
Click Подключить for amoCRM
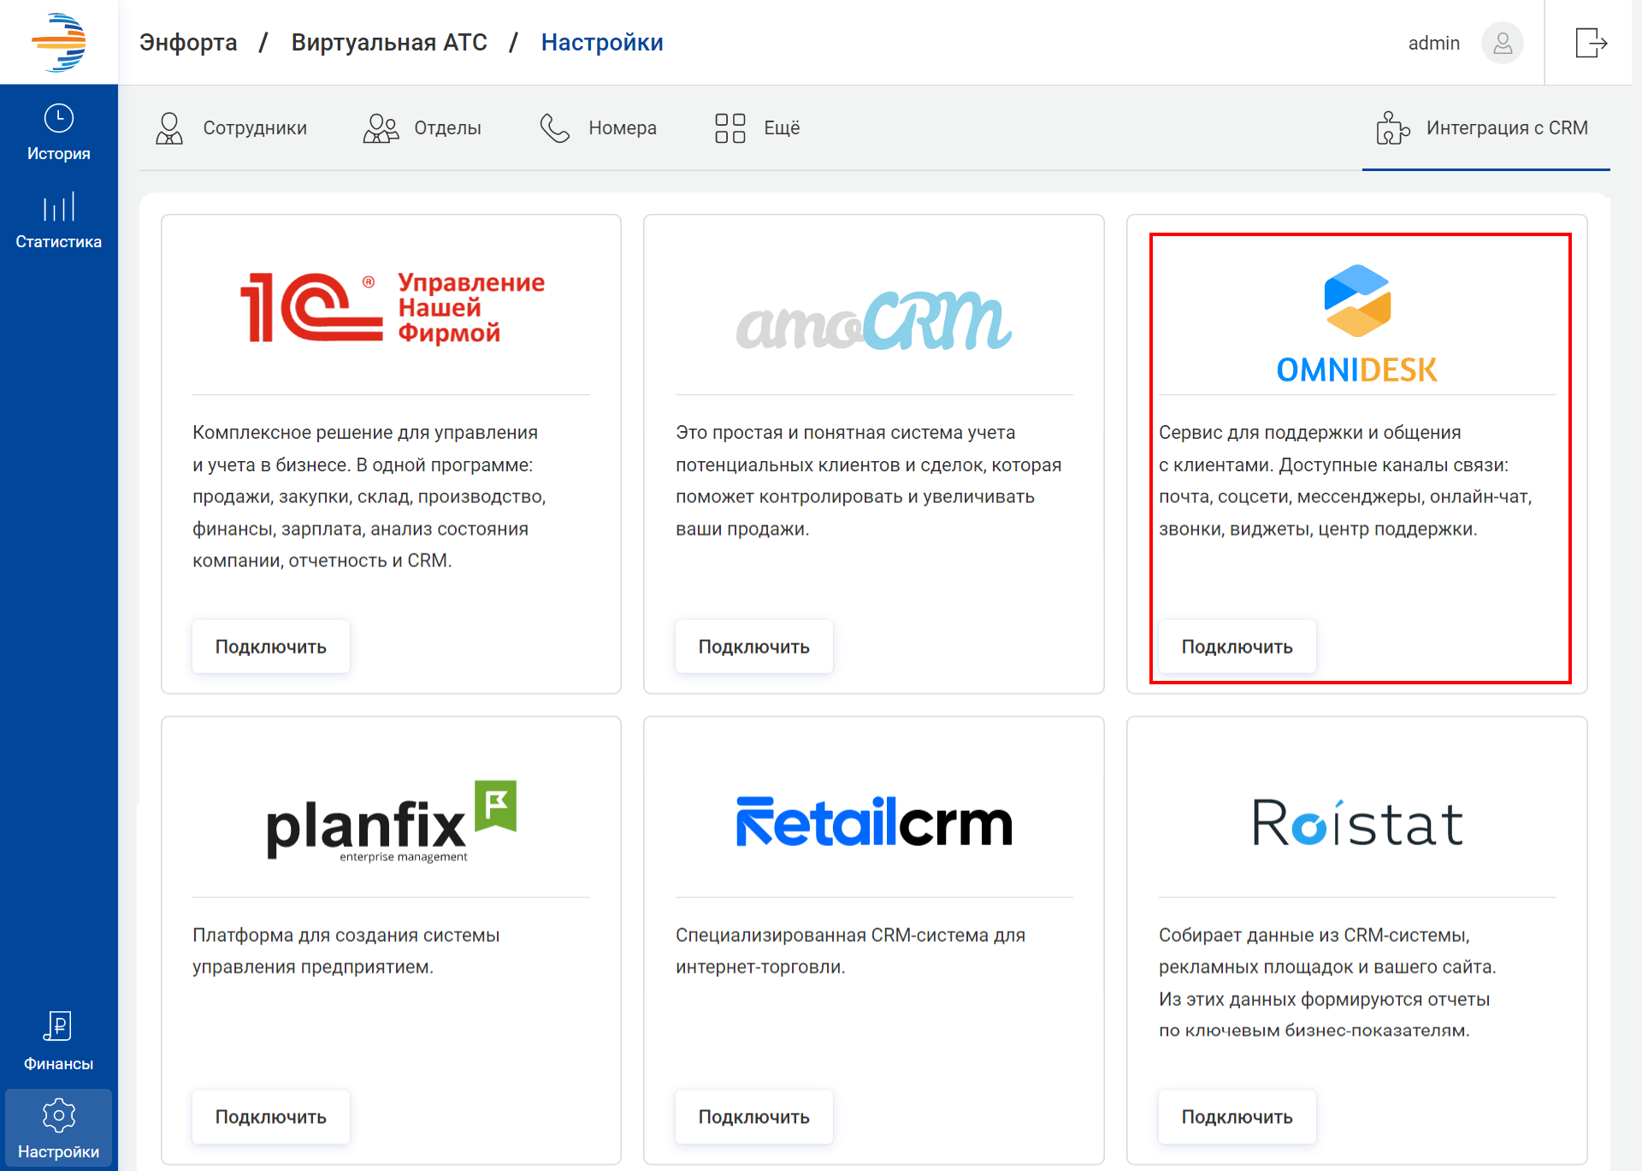753,647
